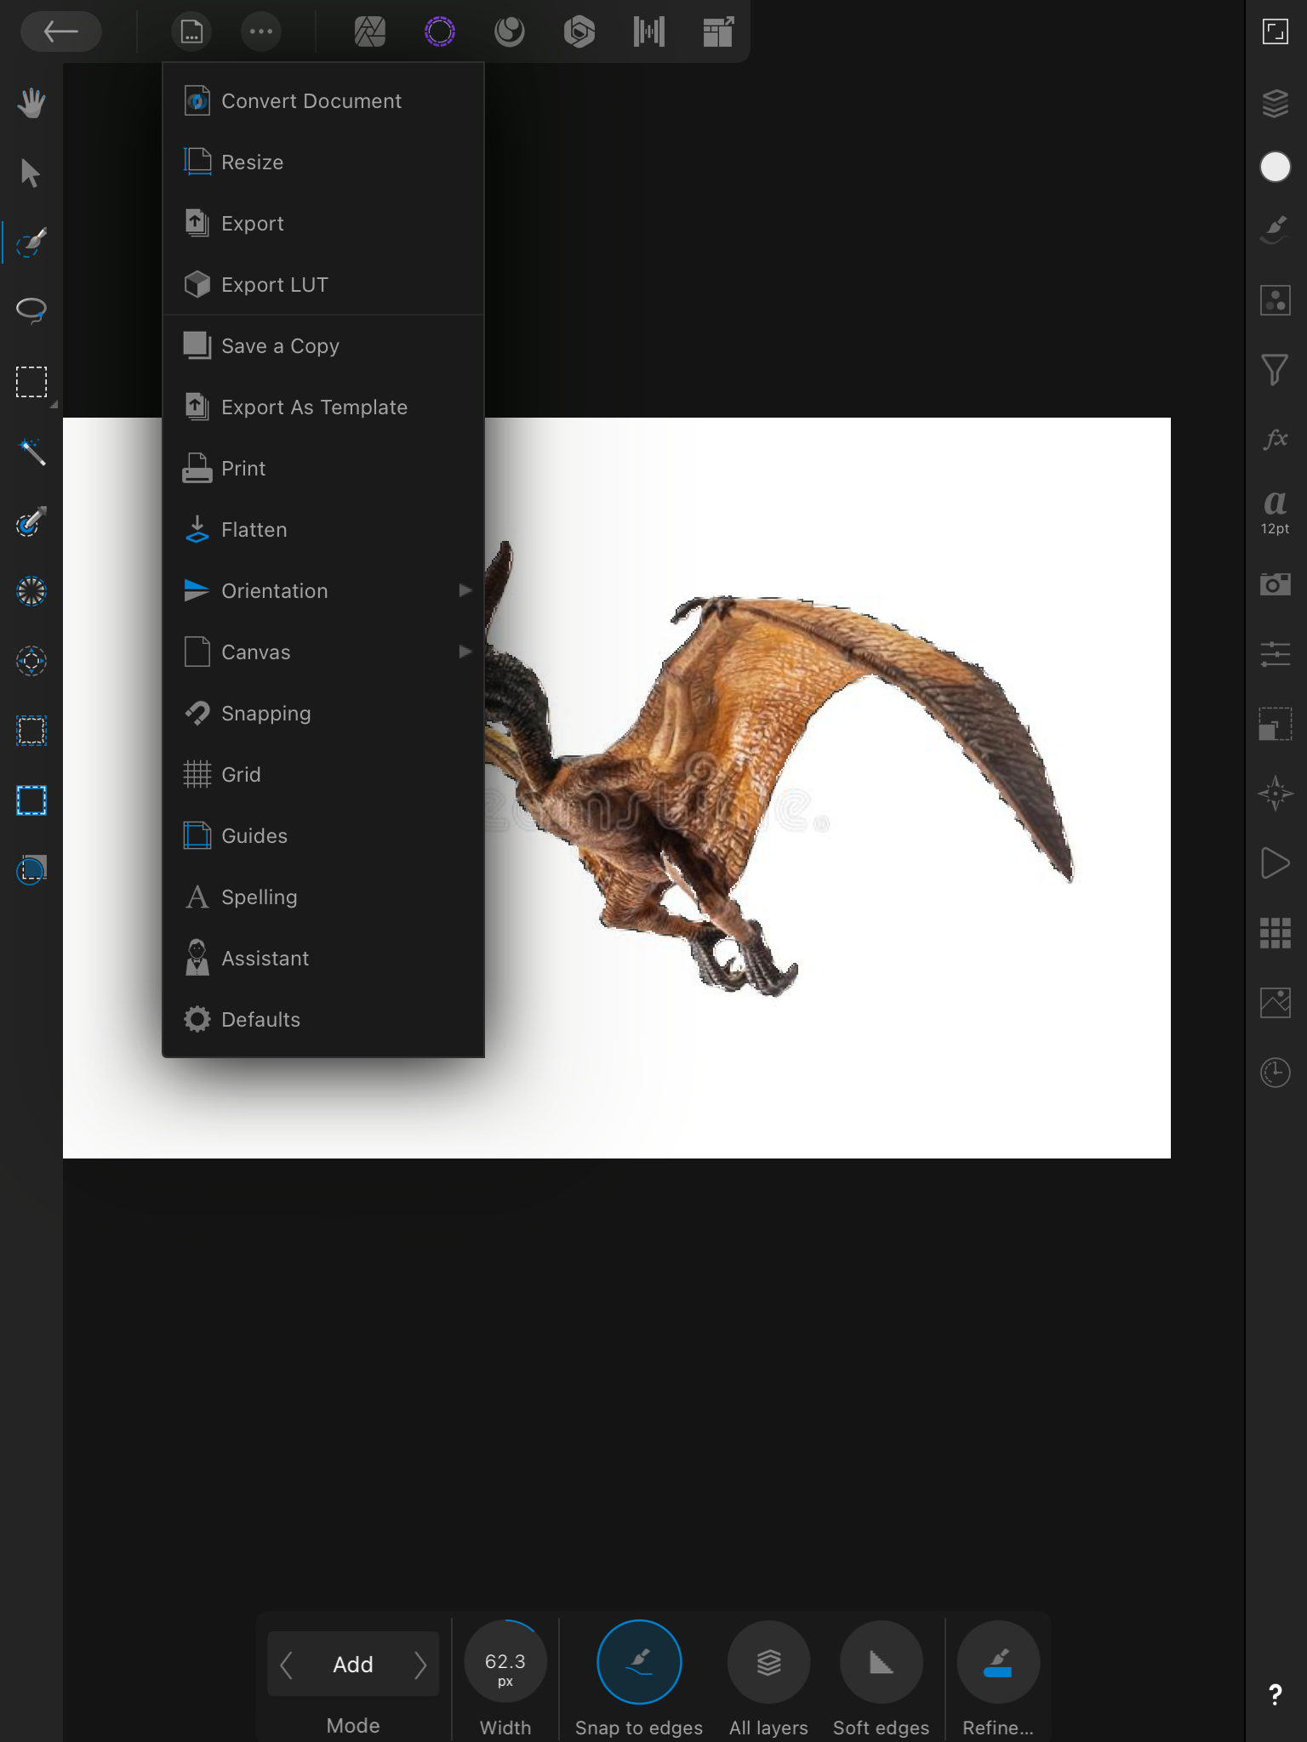Open Spelling options
This screenshot has height=1742, width=1307.
click(323, 897)
